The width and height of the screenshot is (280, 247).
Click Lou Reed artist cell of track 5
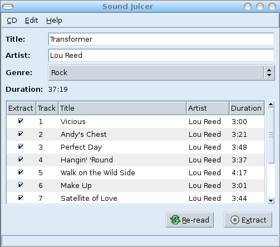pyautogui.click(x=205, y=173)
